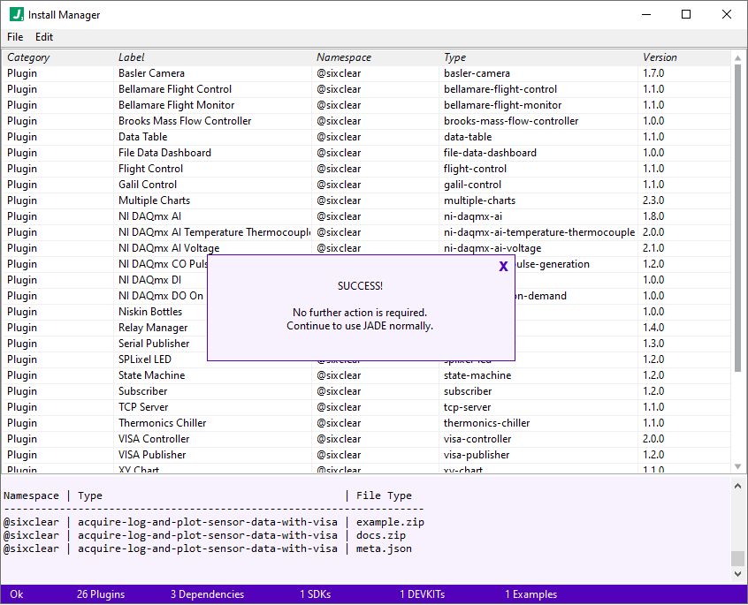Select the NI DAQmx DI label
The width and height of the screenshot is (748, 605).
coord(149,280)
